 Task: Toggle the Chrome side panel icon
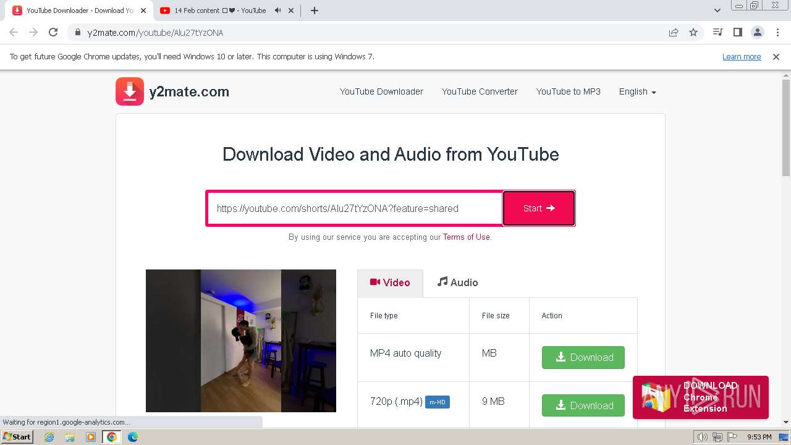(x=737, y=32)
